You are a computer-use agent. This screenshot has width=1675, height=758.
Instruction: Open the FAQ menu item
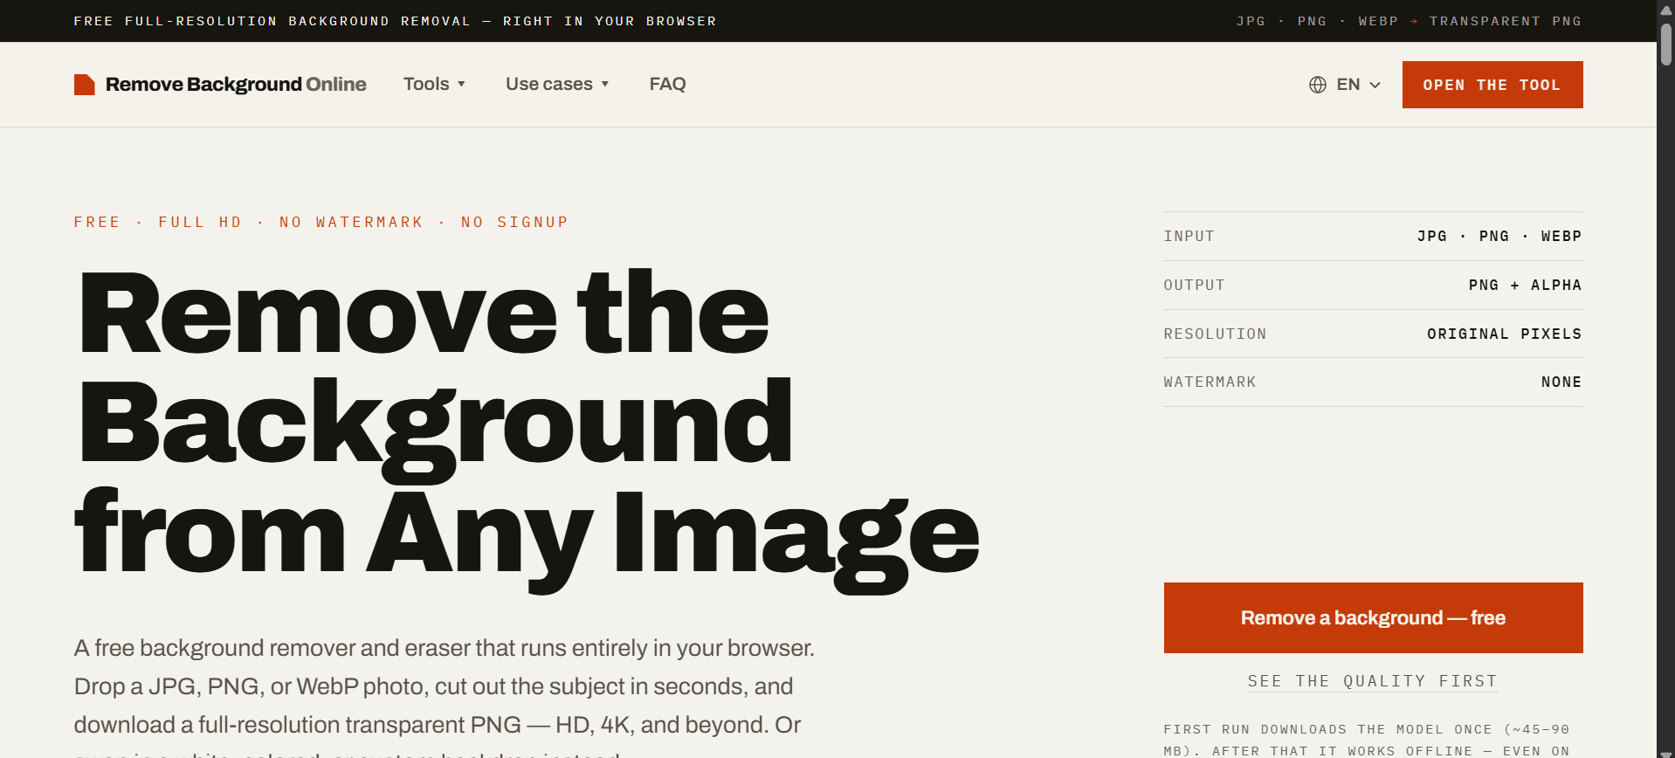point(667,84)
